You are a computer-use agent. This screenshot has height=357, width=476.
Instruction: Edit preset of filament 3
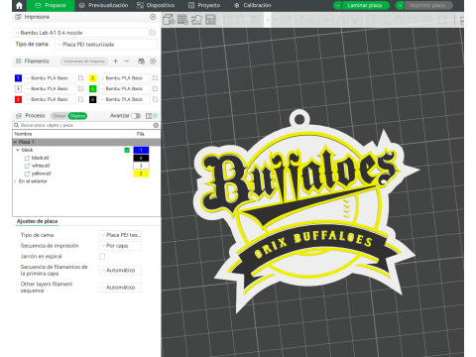click(x=80, y=88)
